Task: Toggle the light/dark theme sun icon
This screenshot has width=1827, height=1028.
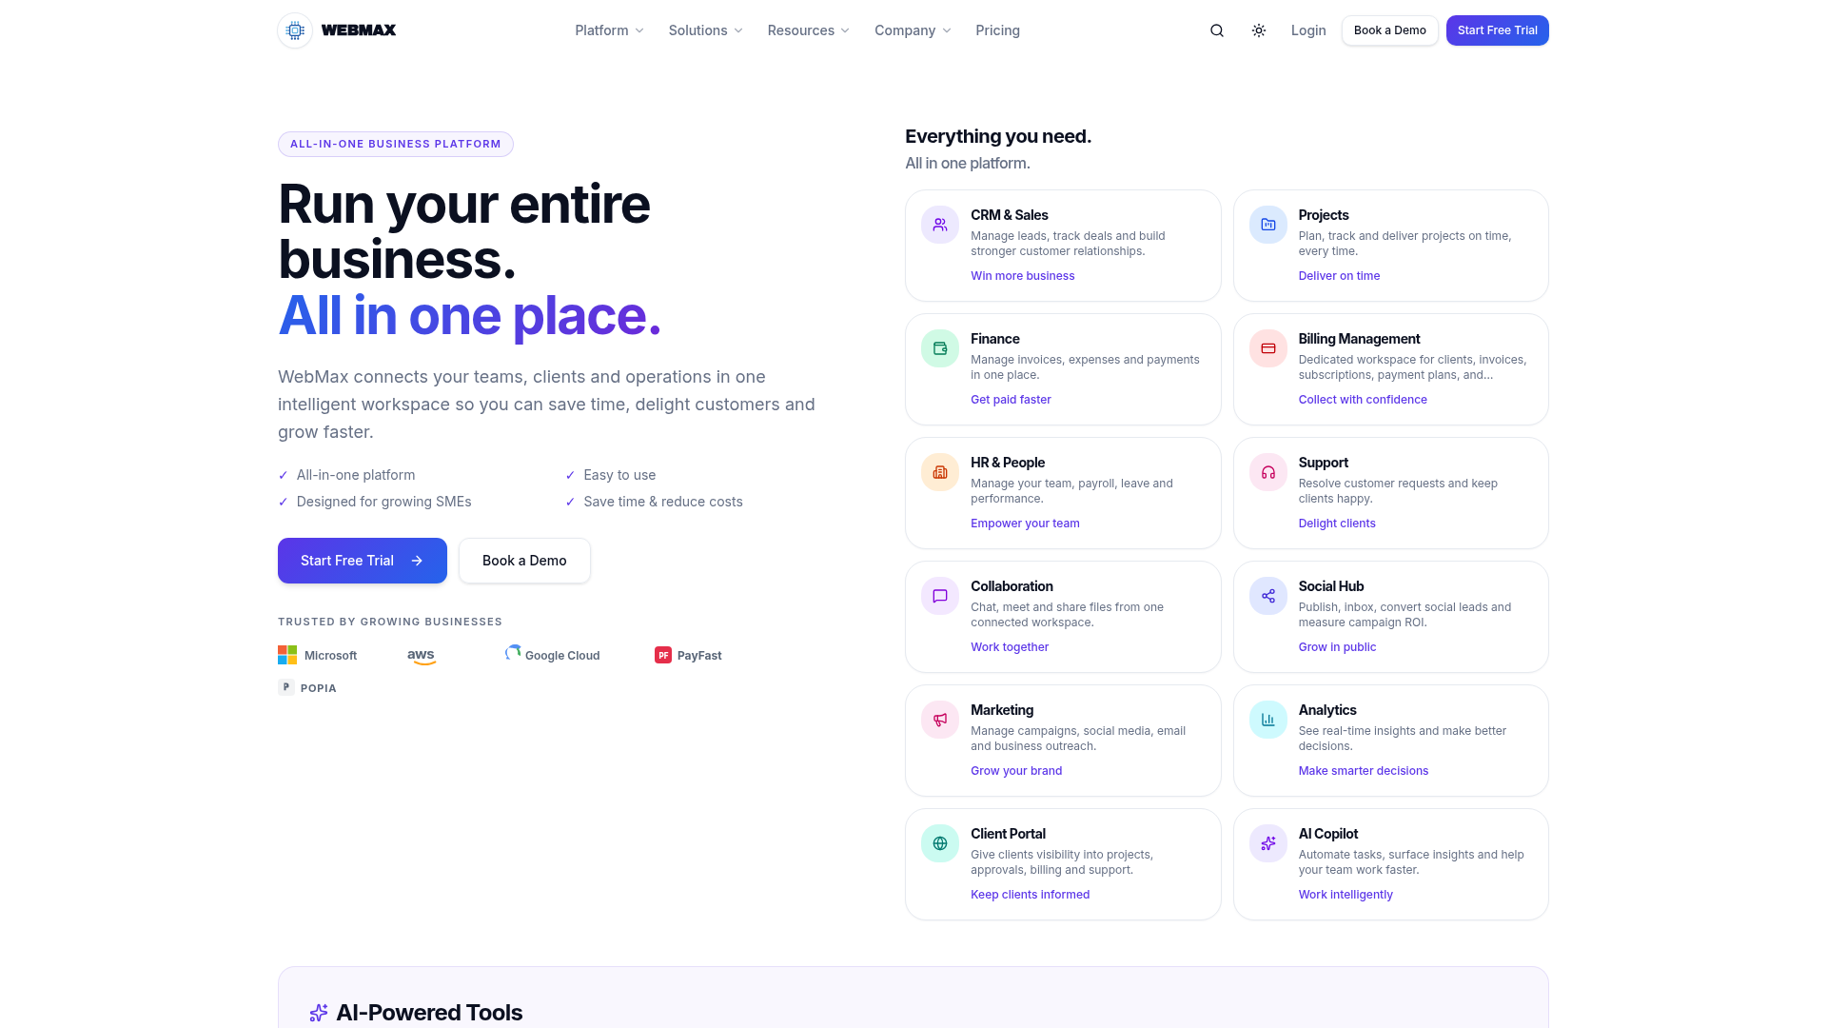Action: coord(1259,30)
